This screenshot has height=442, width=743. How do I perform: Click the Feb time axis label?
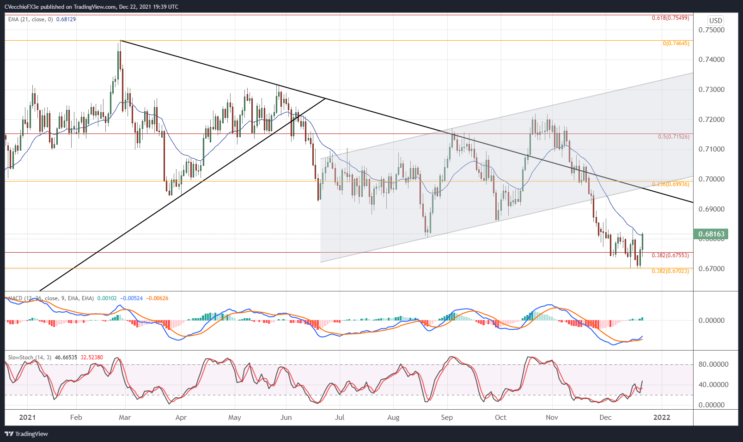pyautogui.click(x=76, y=418)
